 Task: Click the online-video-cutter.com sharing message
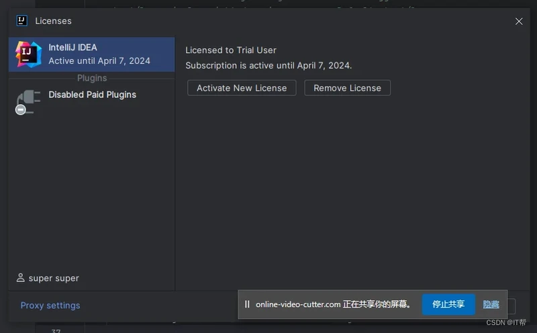tap(333, 304)
